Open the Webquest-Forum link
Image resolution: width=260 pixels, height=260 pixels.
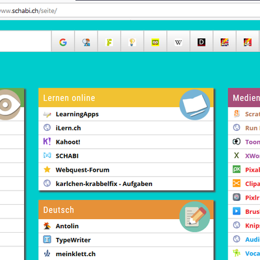tap(83, 170)
